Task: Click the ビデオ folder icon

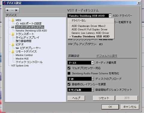Action: [13, 45]
